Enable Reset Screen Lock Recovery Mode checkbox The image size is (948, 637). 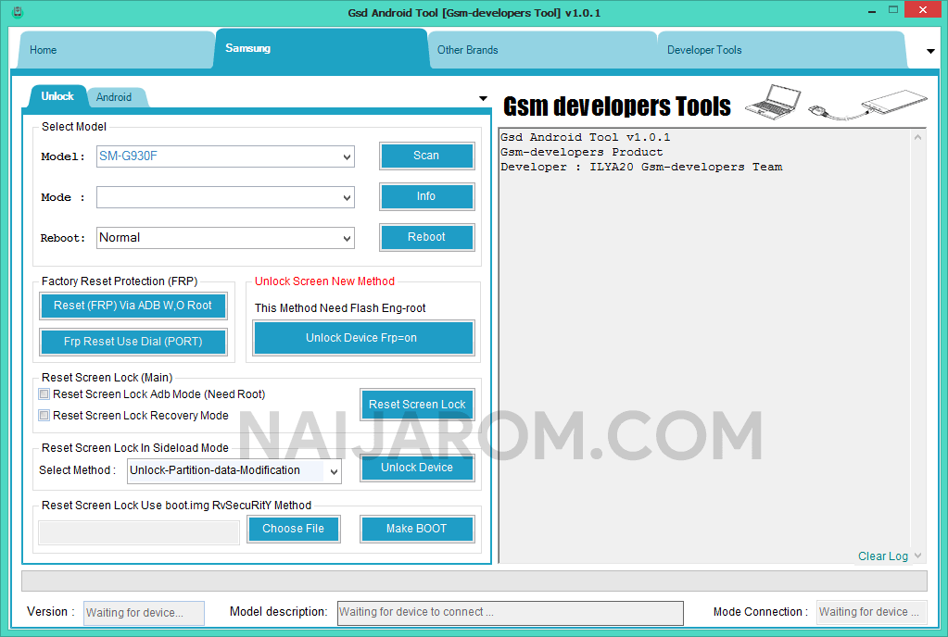pos(44,416)
